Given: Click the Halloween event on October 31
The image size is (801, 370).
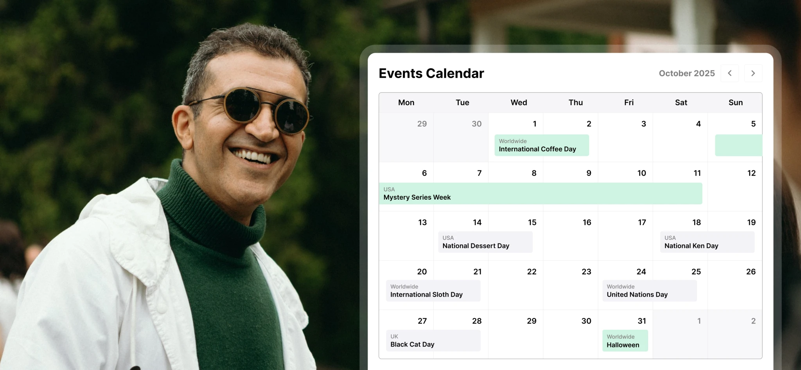Looking at the screenshot, I should click(625, 341).
